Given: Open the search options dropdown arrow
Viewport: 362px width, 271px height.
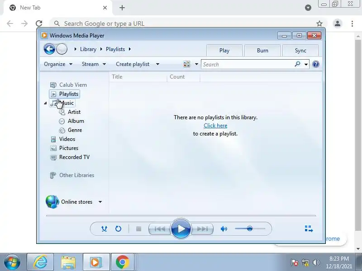Looking at the screenshot, I should (306, 64).
